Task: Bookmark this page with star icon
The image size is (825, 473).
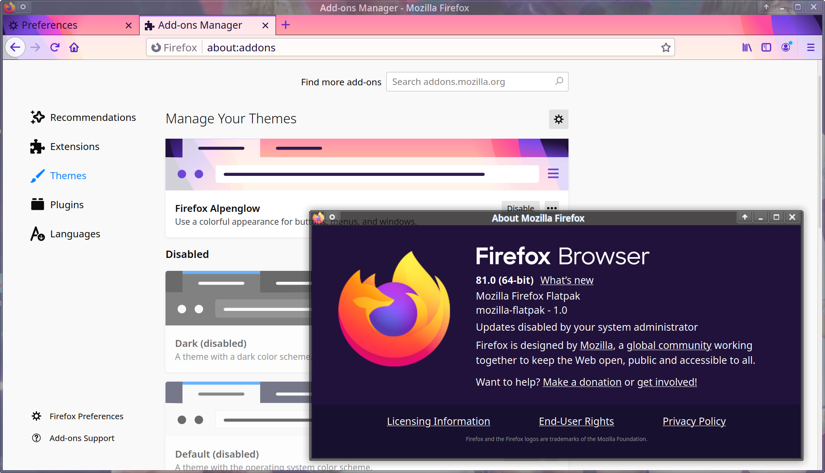Action: (666, 48)
